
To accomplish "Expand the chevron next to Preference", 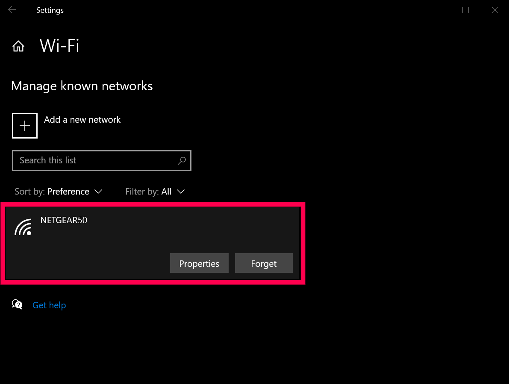I will click(x=98, y=192).
